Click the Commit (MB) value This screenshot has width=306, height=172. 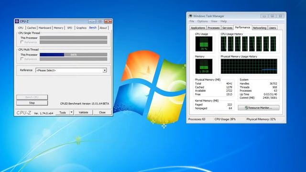270,97
